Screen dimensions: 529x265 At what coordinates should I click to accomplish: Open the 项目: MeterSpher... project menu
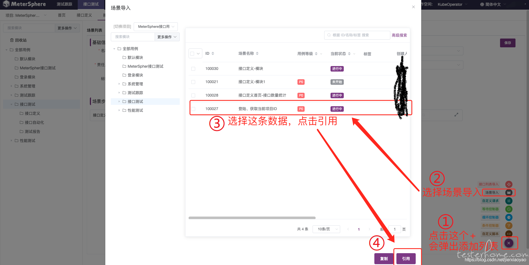[26, 15]
